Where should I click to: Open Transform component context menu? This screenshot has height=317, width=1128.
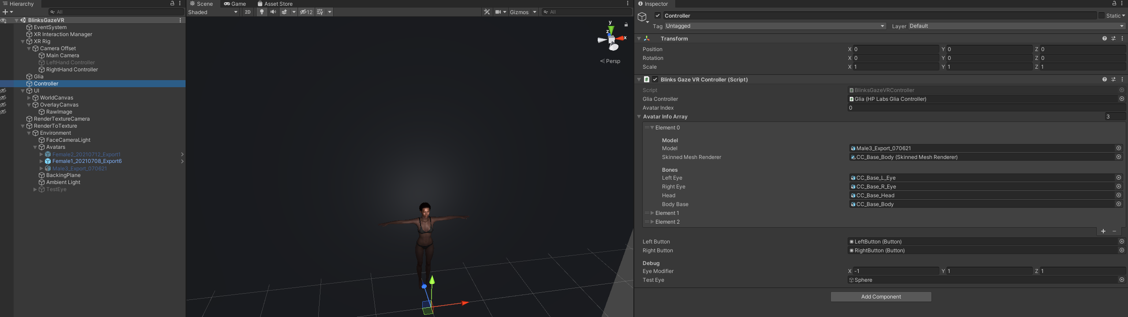(1122, 39)
